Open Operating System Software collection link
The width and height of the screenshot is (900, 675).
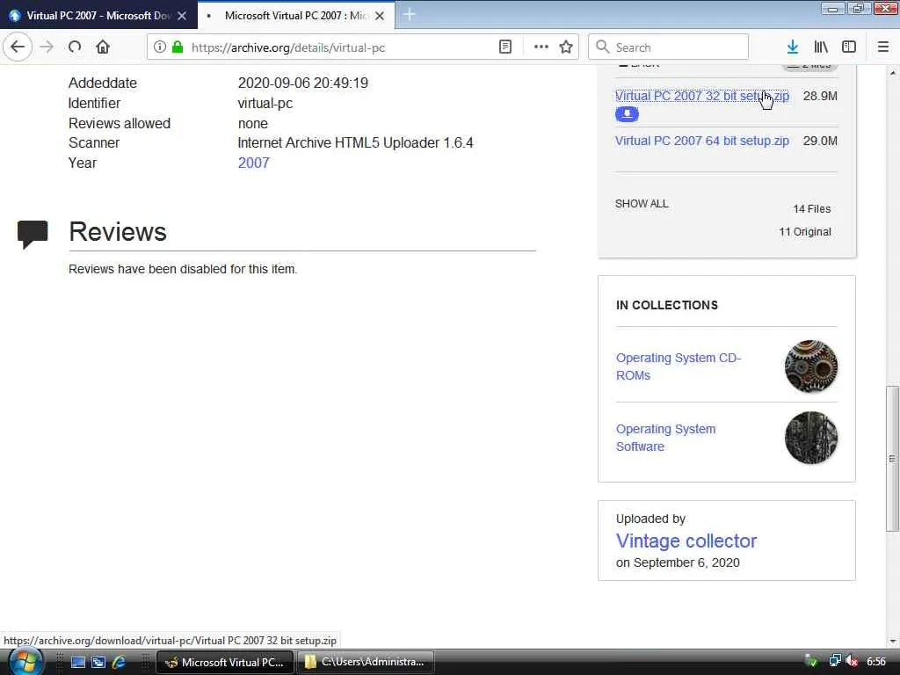[x=666, y=438]
